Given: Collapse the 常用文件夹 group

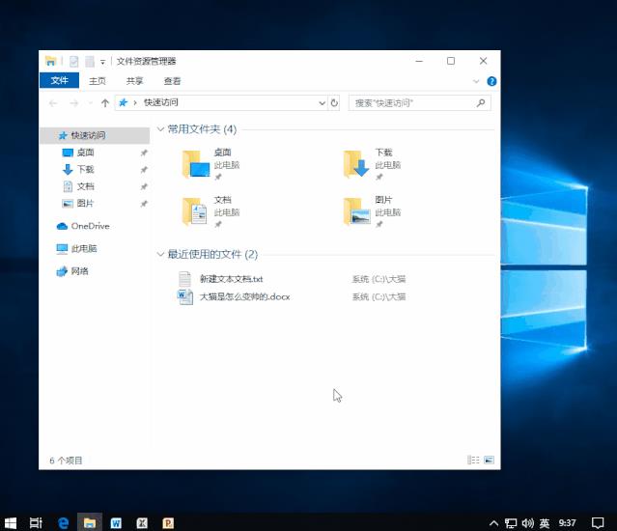Looking at the screenshot, I should [x=160, y=129].
